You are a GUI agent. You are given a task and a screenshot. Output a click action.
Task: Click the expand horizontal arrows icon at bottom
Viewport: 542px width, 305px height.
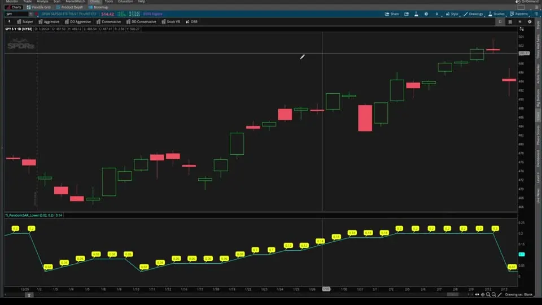pyautogui.click(x=477, y=295)
